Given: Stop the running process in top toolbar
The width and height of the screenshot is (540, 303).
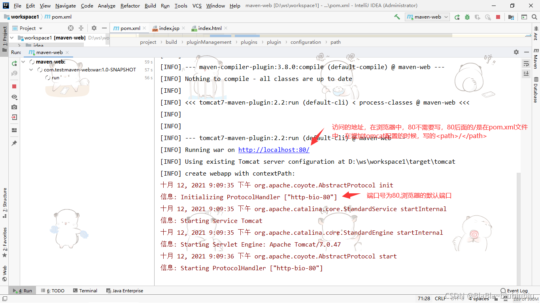Looking at the screenshot, I should 498,17.
